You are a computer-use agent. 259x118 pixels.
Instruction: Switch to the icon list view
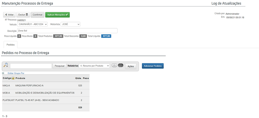coord(114,65)
